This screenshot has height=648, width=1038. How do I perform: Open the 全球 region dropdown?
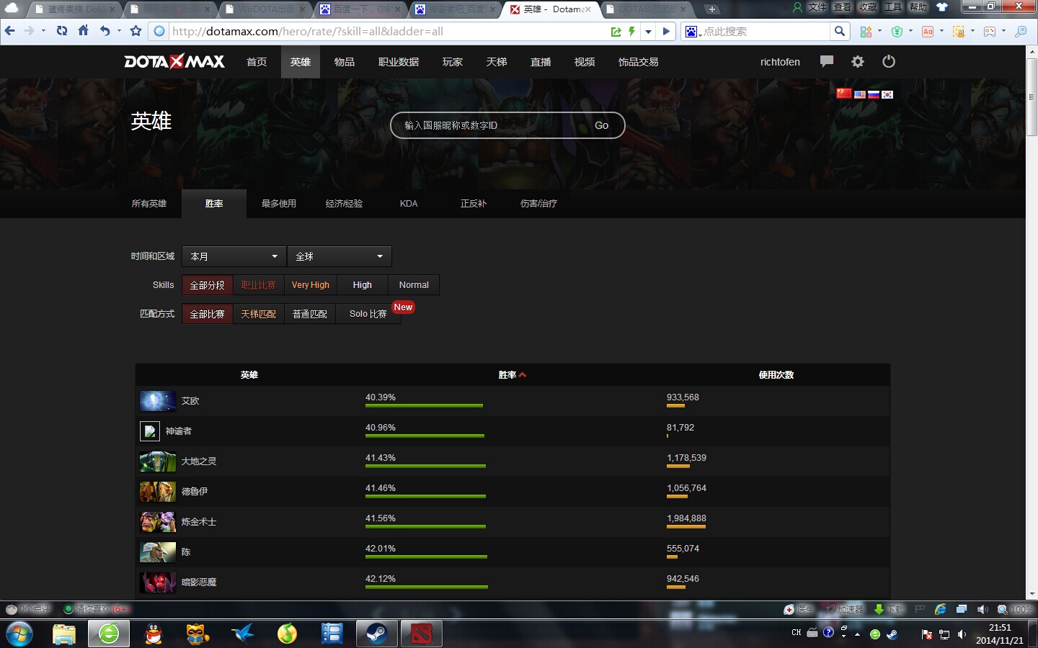(x=340, y=256)
